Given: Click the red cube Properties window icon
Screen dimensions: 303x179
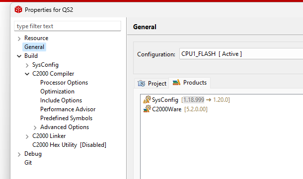Looking at the screenshot, I should (x=18, y=9).
